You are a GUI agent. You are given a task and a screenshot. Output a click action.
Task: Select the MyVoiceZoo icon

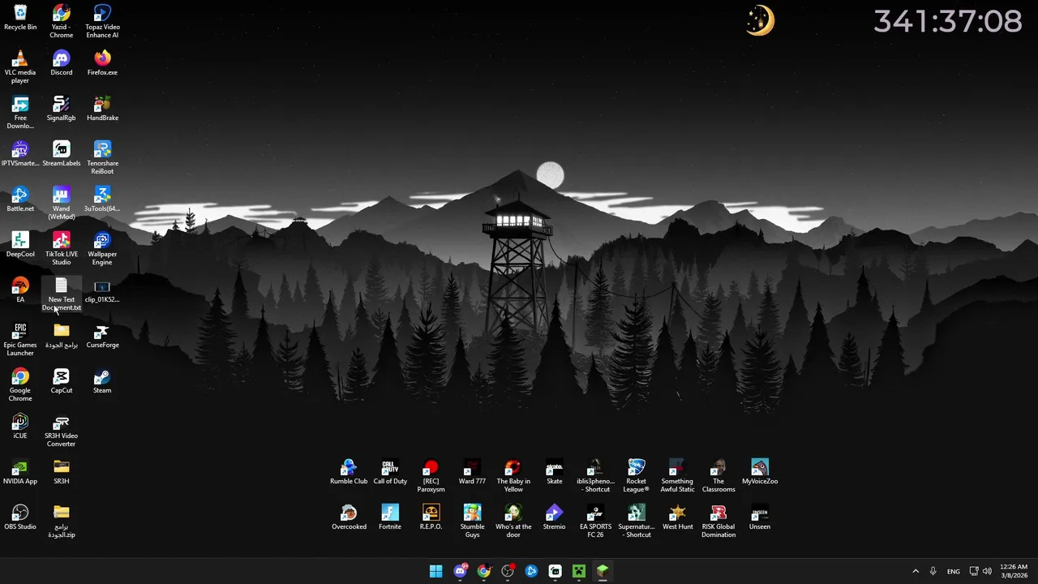pyautogui.click(x=760, y=472)
